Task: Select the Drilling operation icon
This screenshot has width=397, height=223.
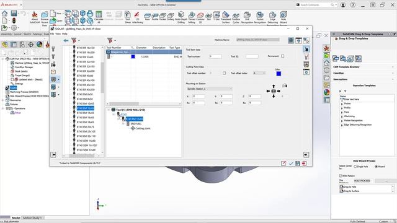Action: coord(171,16)
